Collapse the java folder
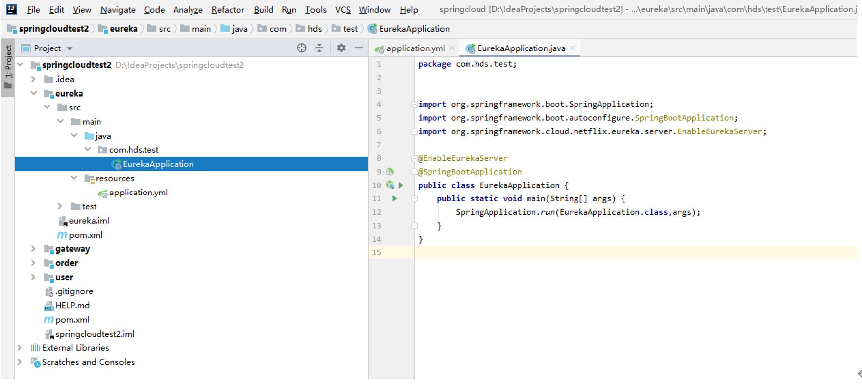862x387 pixels. (74, 136)
